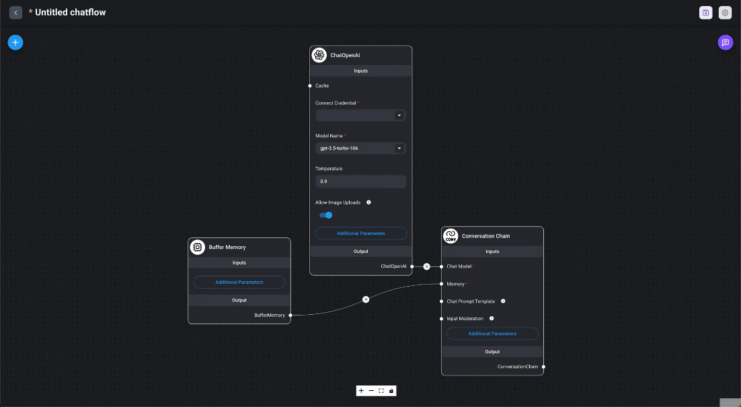Image resolution: width=741 pixels, height=407 pixels.
Task: Open Additional Parameters in Conversation Chain node
Action: [492, 334]
